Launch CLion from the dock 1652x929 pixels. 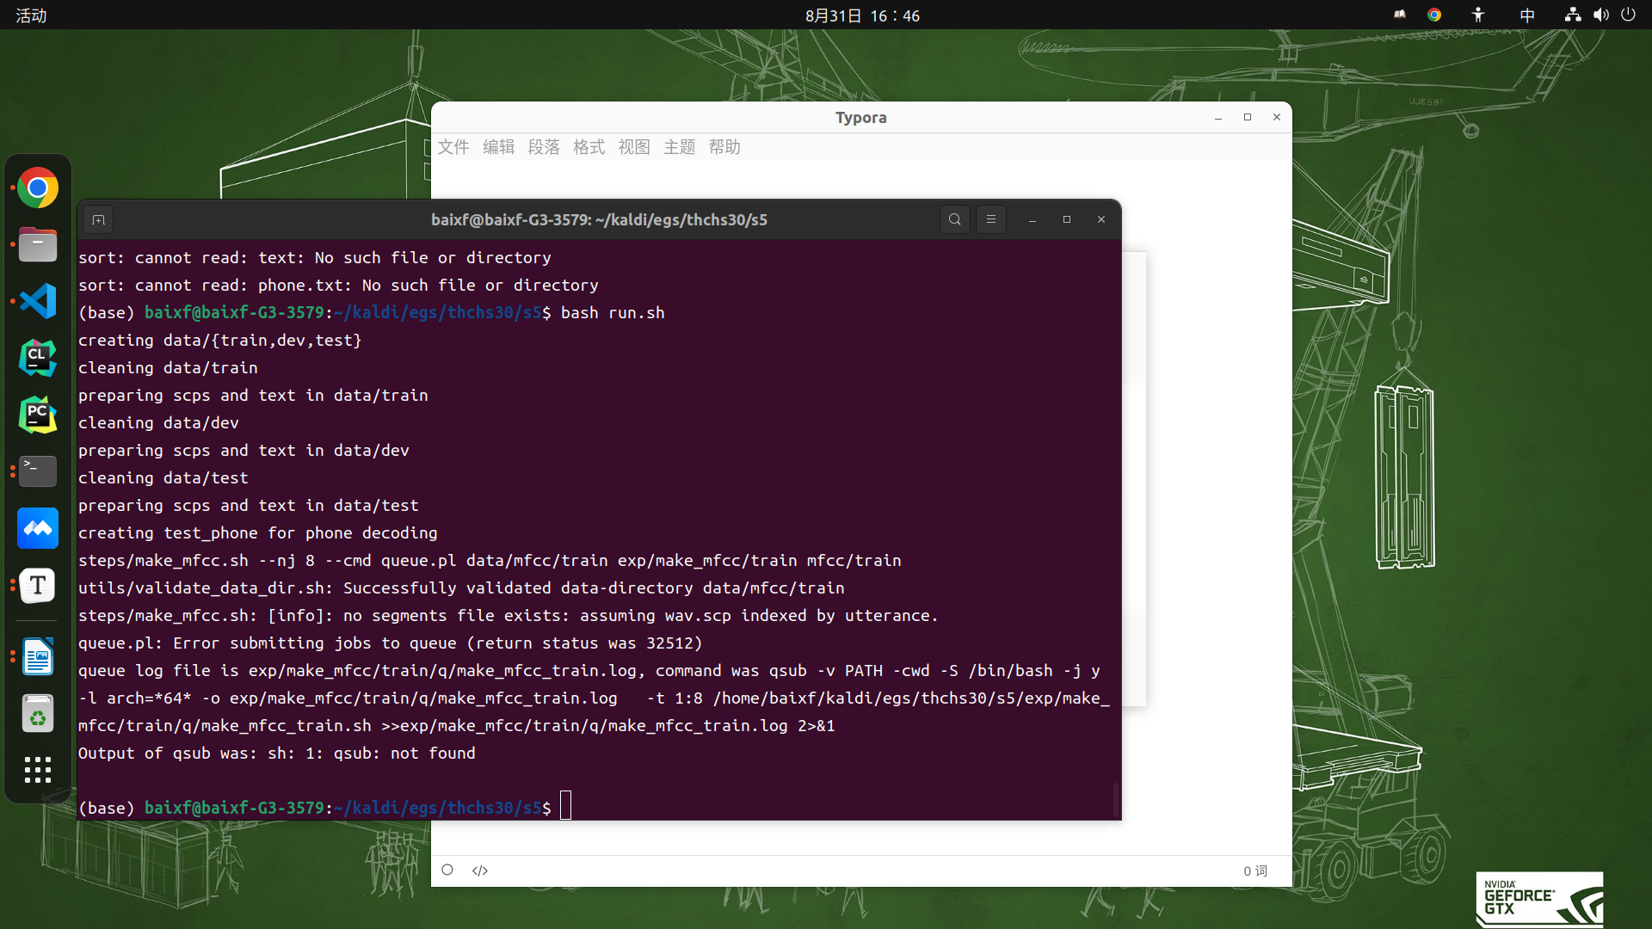point(38,358)
